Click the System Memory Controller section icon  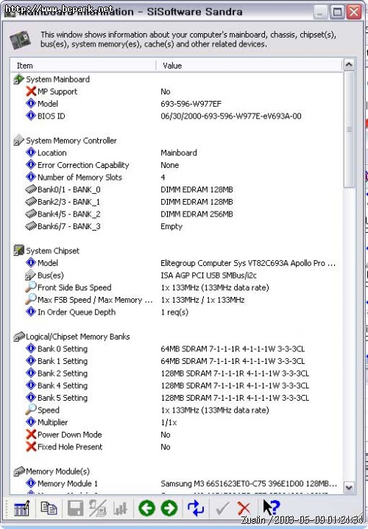coord(19,140)
